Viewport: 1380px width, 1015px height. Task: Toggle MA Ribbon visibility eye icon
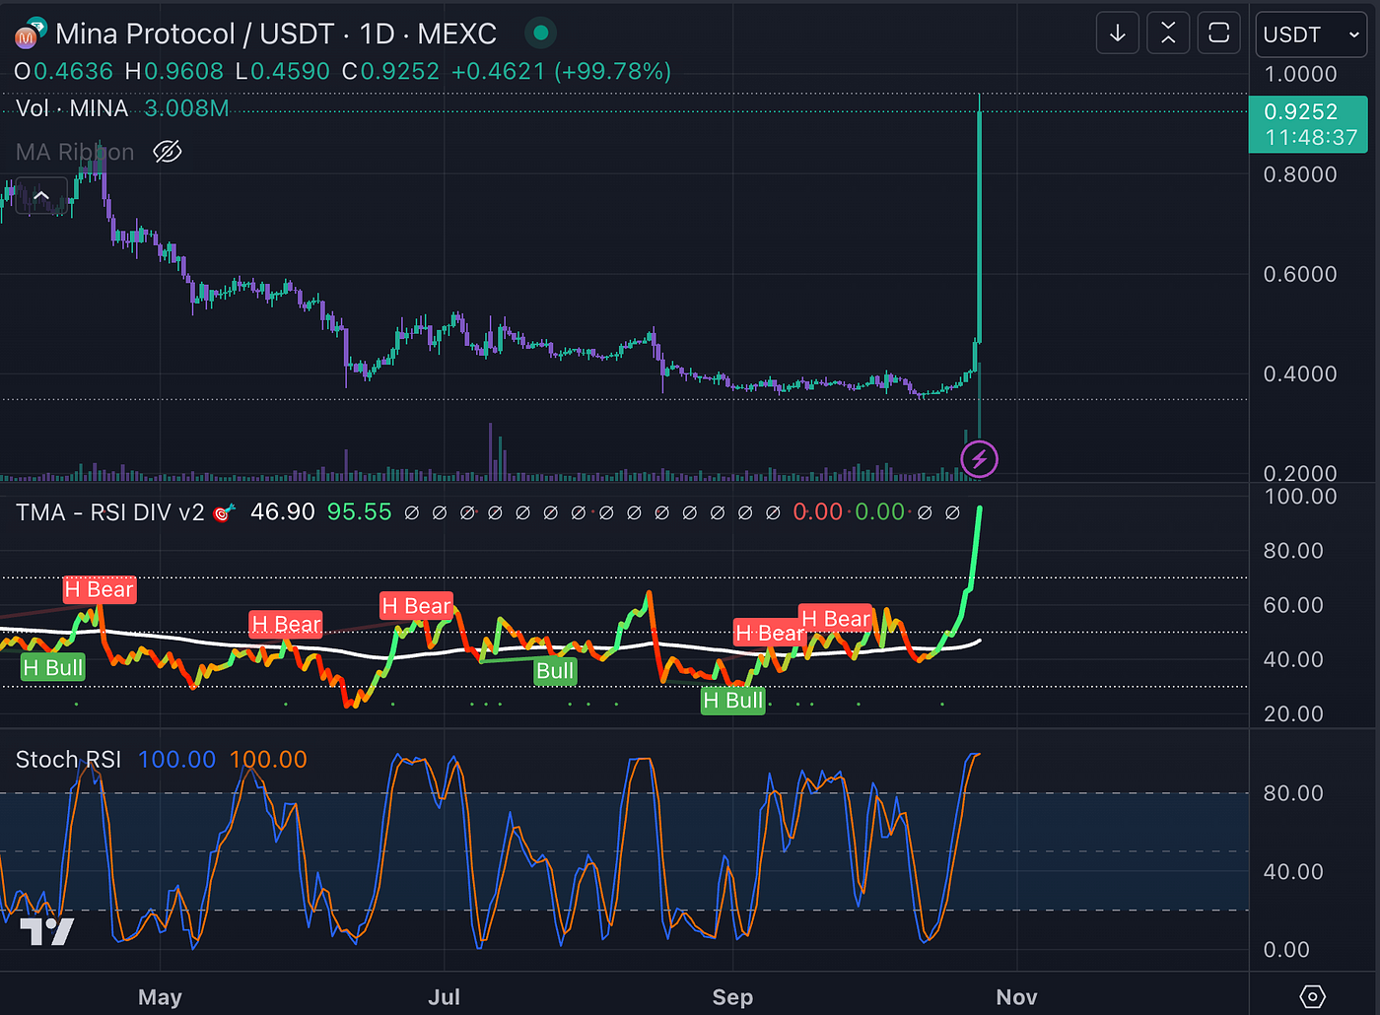[168, 152]
